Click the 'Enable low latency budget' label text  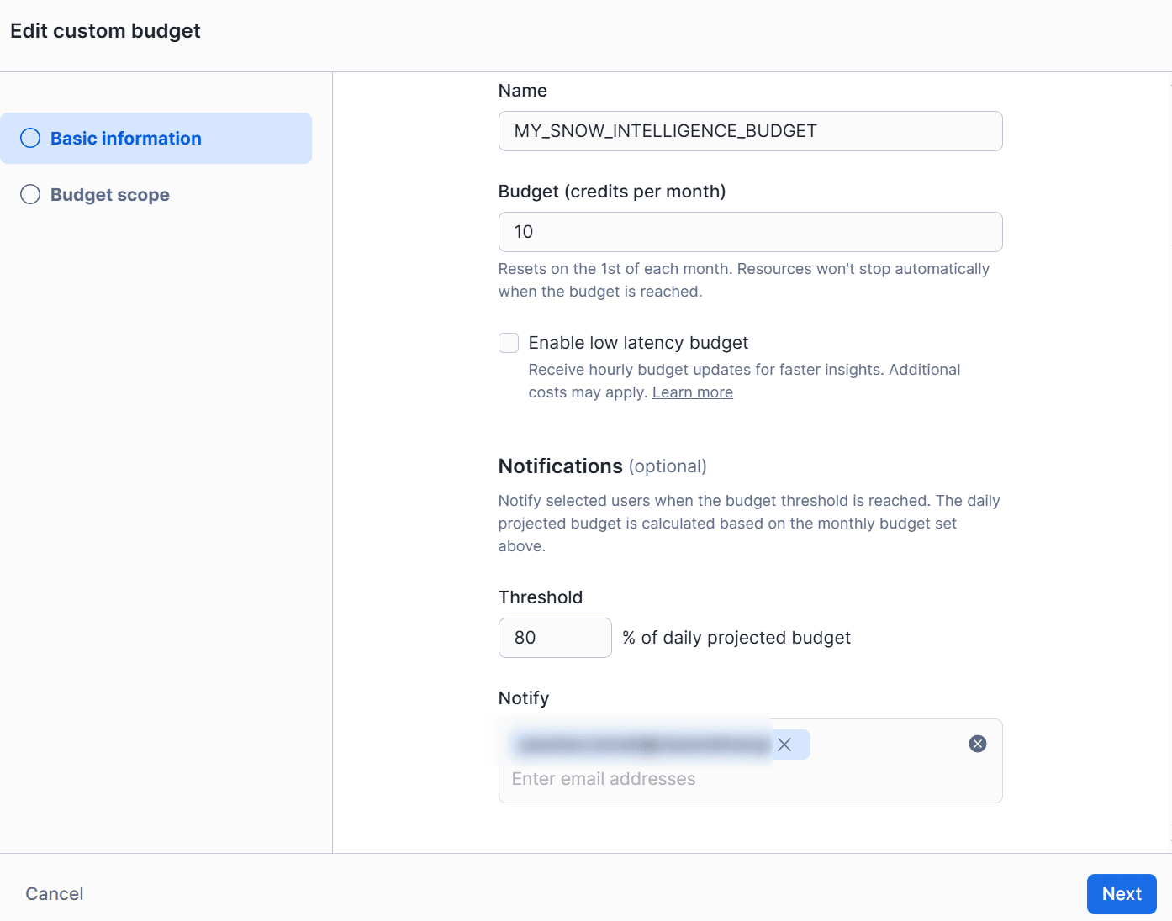(x=638, y=343)
